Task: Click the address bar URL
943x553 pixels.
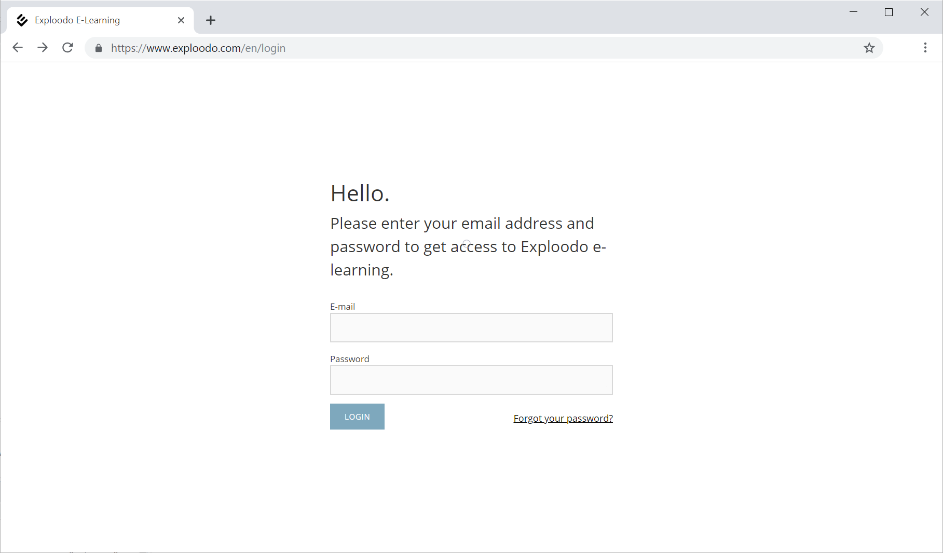Action: (198, 48)
